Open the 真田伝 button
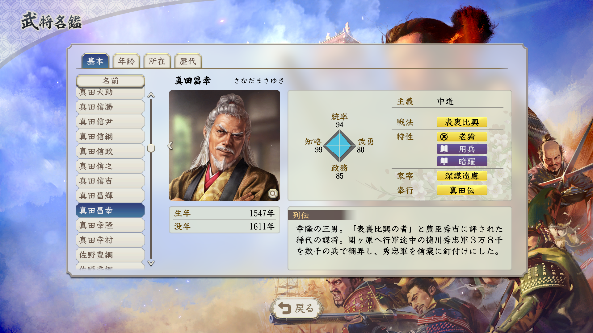The image size is (593, 333). [462, 190]
